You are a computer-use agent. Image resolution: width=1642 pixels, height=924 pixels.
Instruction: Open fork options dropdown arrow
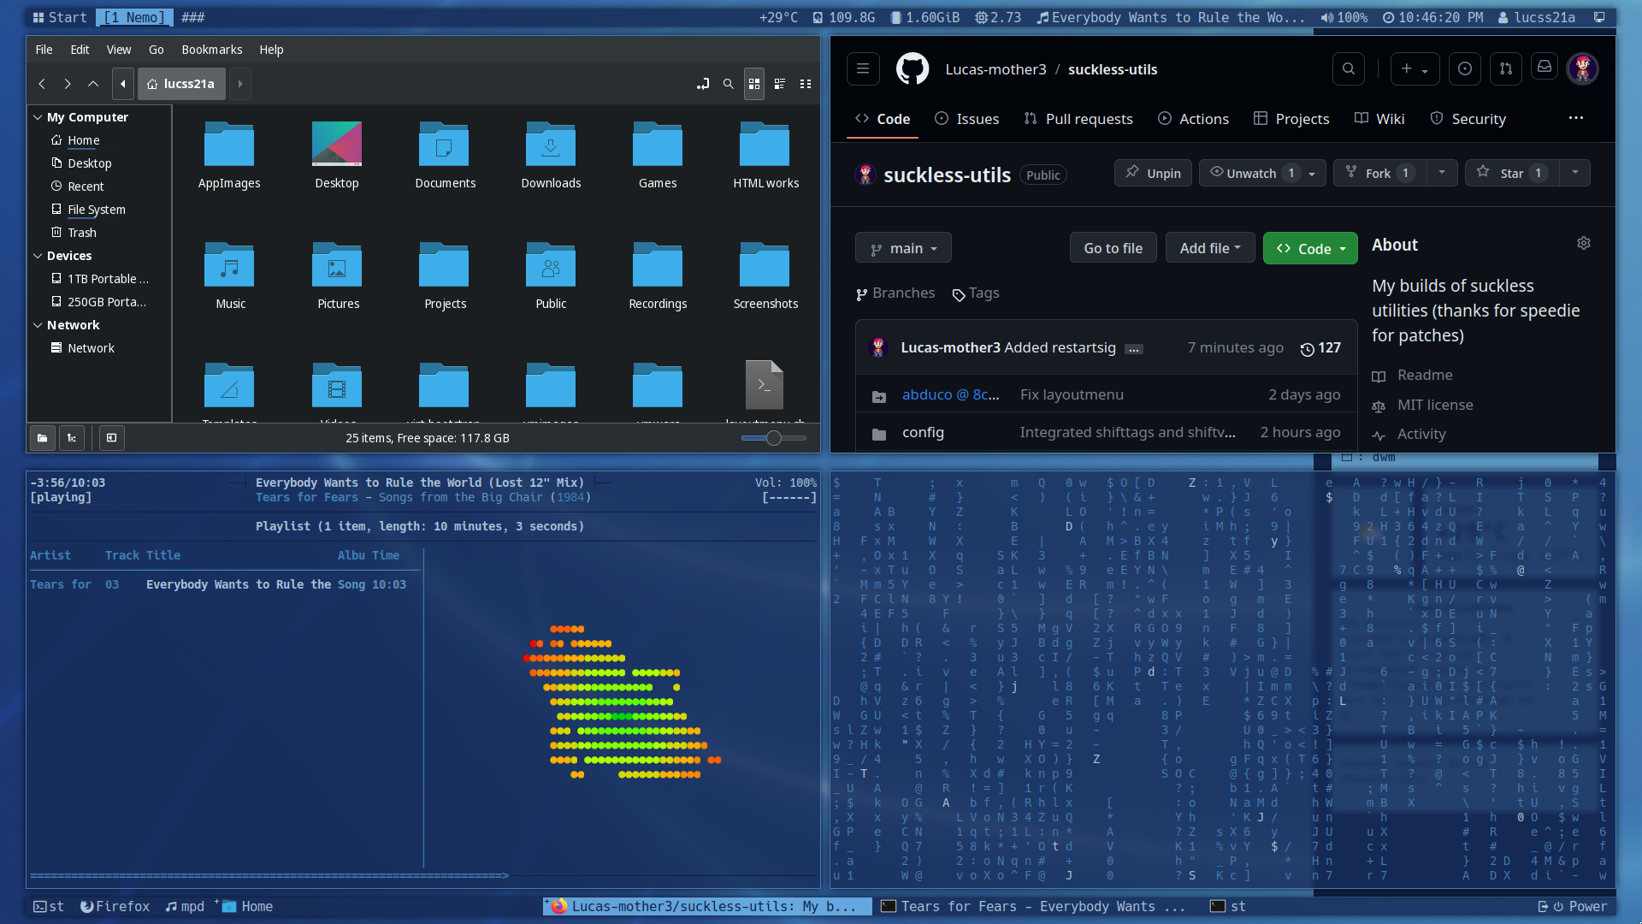point(1442,173)
